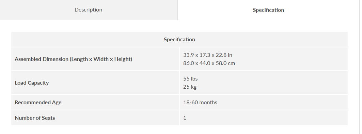Click the 25 kg load value
Viewport: 362px width, 134px height.
point(190,87)
